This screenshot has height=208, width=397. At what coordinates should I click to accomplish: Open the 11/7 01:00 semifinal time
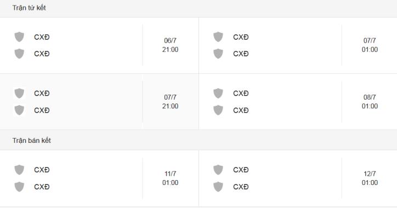tap(170, 178)
